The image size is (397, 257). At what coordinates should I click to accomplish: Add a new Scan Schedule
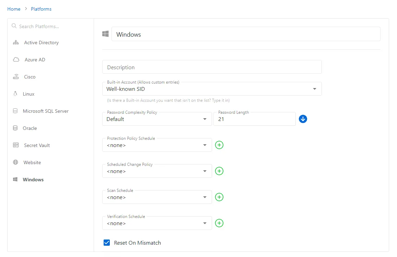(219, 197)
